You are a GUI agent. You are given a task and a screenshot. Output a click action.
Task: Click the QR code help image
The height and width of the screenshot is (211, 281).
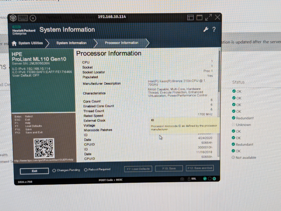44,148
